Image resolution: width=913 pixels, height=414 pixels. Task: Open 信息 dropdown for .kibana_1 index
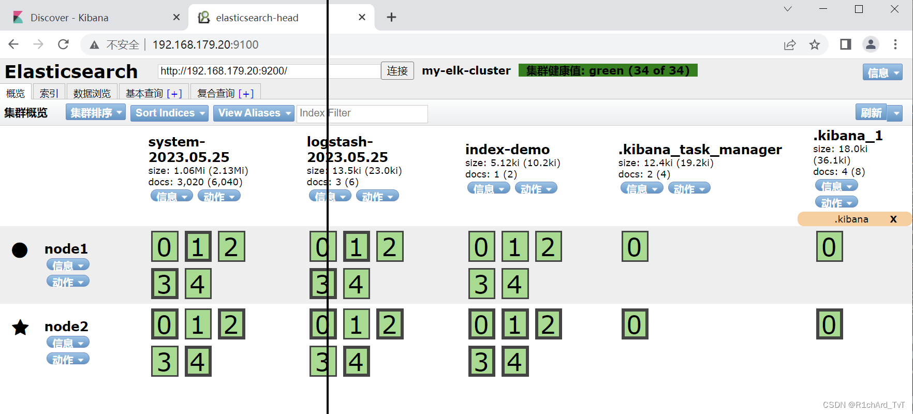point(836,185)
